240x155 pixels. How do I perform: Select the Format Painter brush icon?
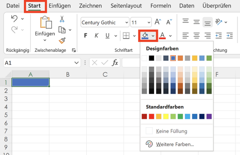pos(62,41)
